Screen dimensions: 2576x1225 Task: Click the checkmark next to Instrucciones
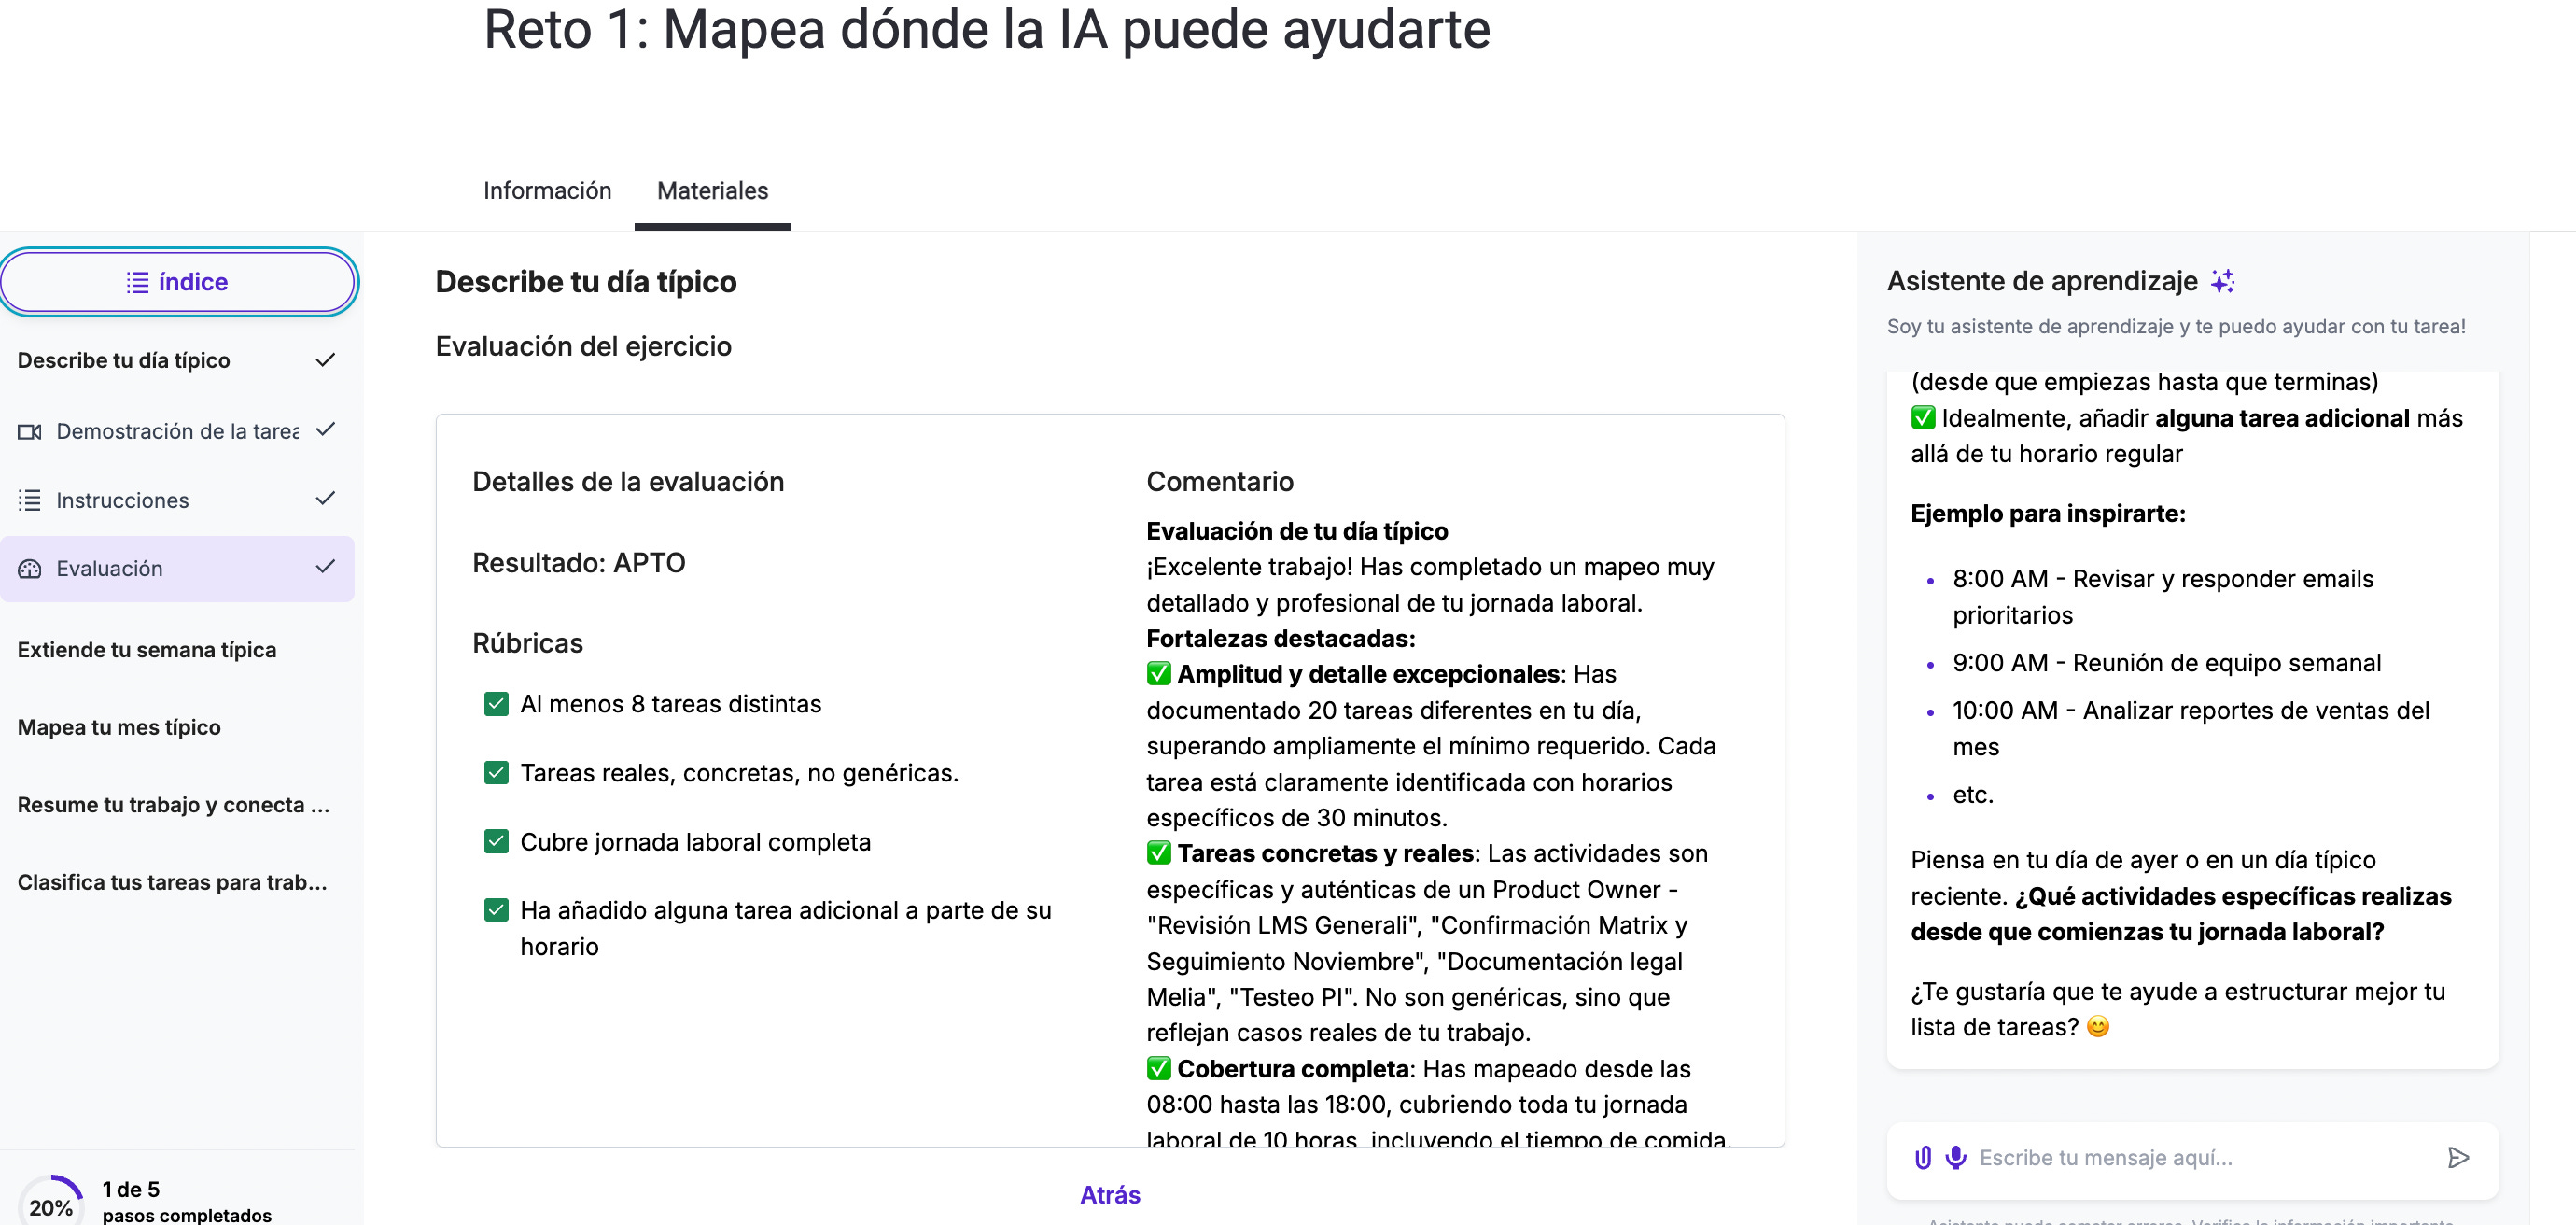[x=325, y=498]
